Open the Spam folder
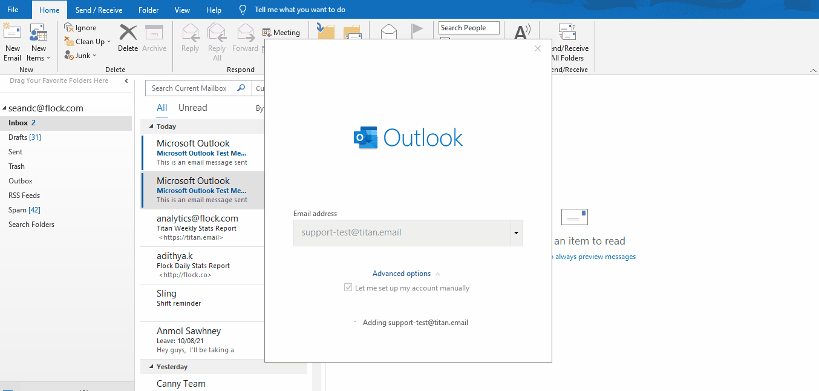 [x=66, y=210]
